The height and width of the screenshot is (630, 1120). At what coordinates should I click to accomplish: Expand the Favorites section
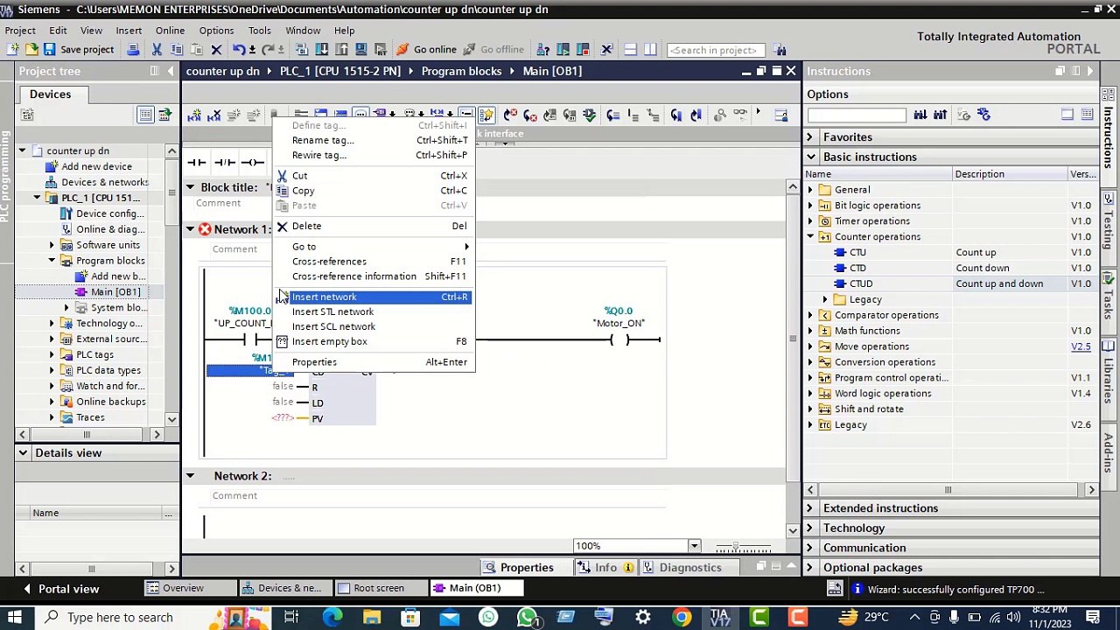(810, 137)
